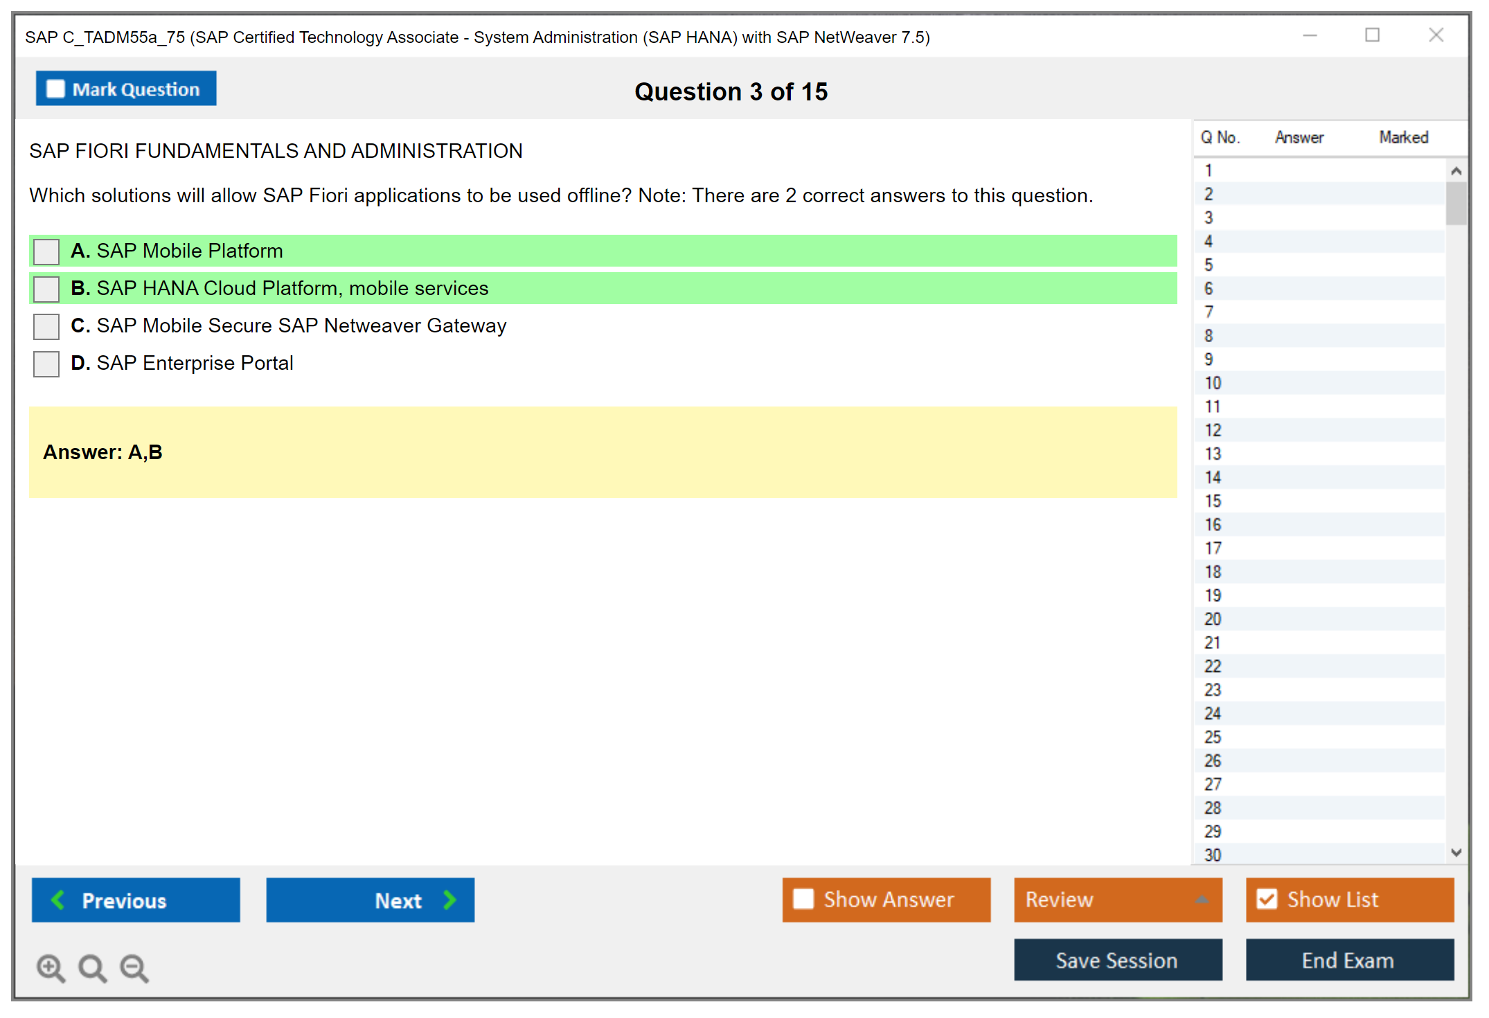Image resolution: width=1489 pixels, height=1018 pixels.
Task: Click the reset zoom magnifier icon
Action: tap(92, 967)
